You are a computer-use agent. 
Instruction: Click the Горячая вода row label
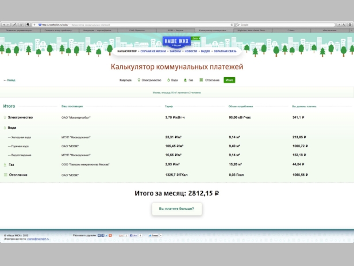[18, 146]
